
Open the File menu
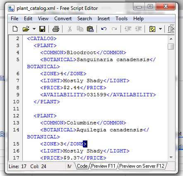(x=14, y=19)
